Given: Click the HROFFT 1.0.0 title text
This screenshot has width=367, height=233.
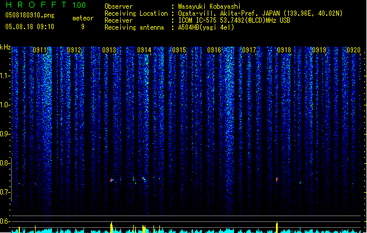Looking at the screenshot, I should 46,5.
